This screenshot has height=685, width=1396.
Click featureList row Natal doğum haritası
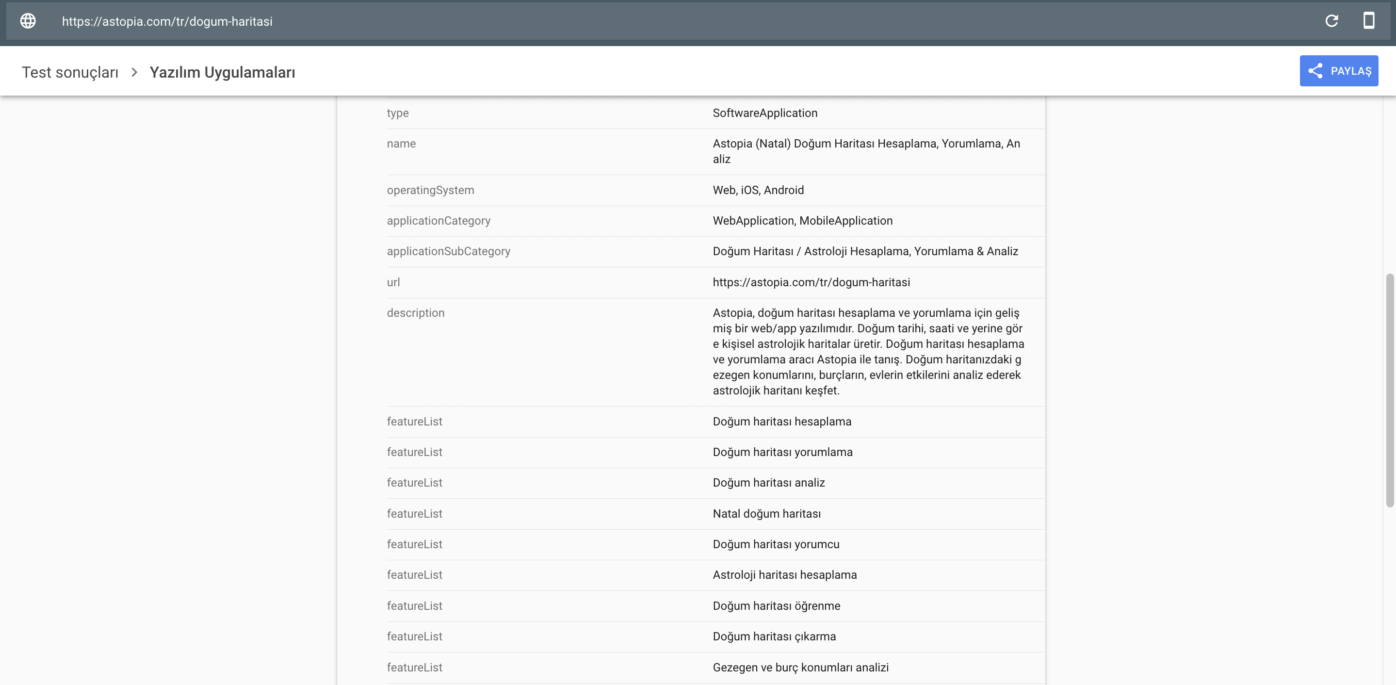(767, 513)
